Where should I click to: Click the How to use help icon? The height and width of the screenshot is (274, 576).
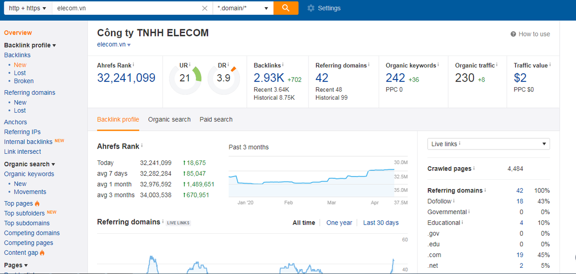[513, 34]
